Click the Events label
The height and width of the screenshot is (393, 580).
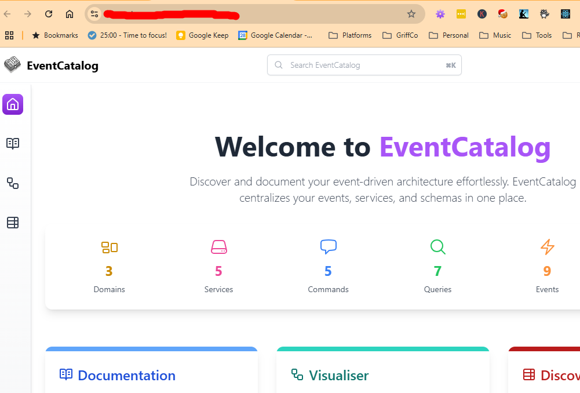(x=547, y=289)
